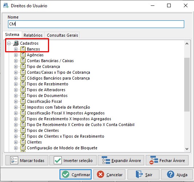Select Classificação Fiscal X Impostos Agregados label
The width and height of the screenshot is (194, 182).
click(66, 113)
